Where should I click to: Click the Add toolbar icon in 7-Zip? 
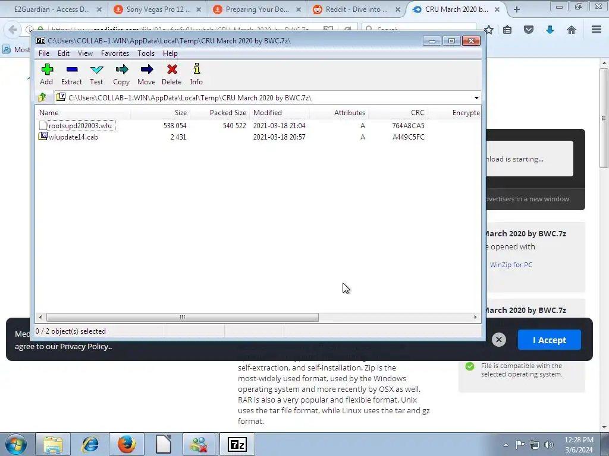[46, 74]
